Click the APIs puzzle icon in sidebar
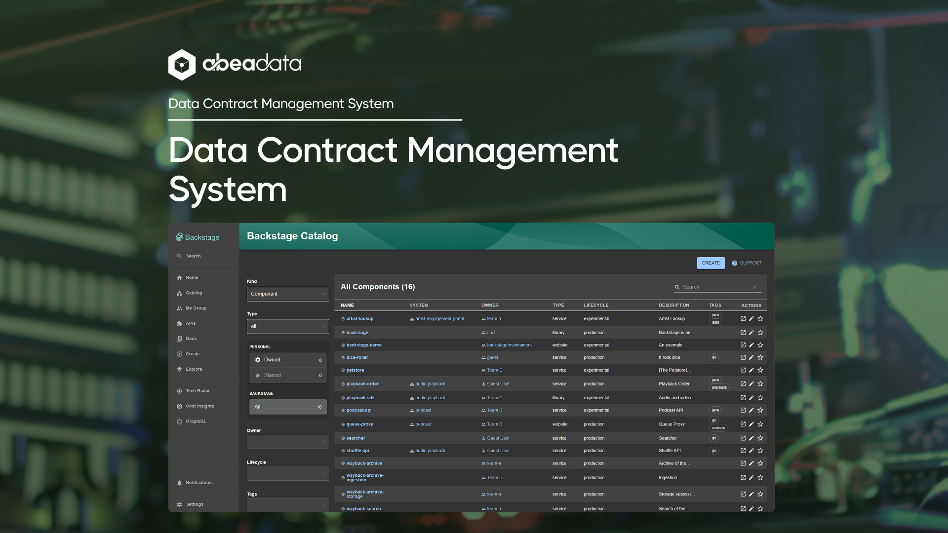 click(180, 324)
